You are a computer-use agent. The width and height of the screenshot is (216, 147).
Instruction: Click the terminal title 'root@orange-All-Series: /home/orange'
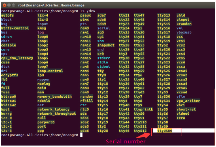click(51, 5)
